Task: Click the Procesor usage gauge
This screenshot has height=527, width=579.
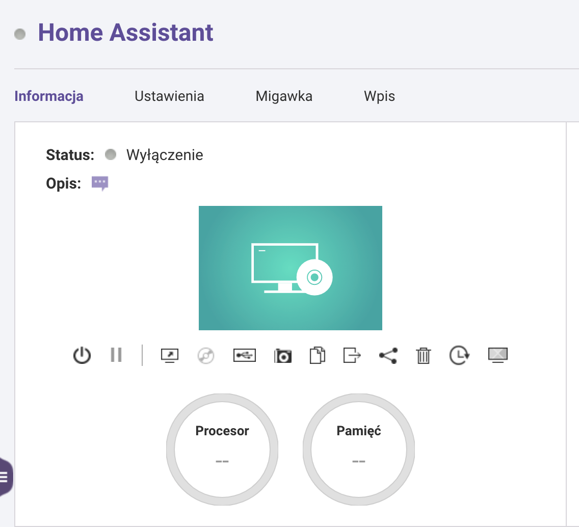Action: (x=222, y=449)
